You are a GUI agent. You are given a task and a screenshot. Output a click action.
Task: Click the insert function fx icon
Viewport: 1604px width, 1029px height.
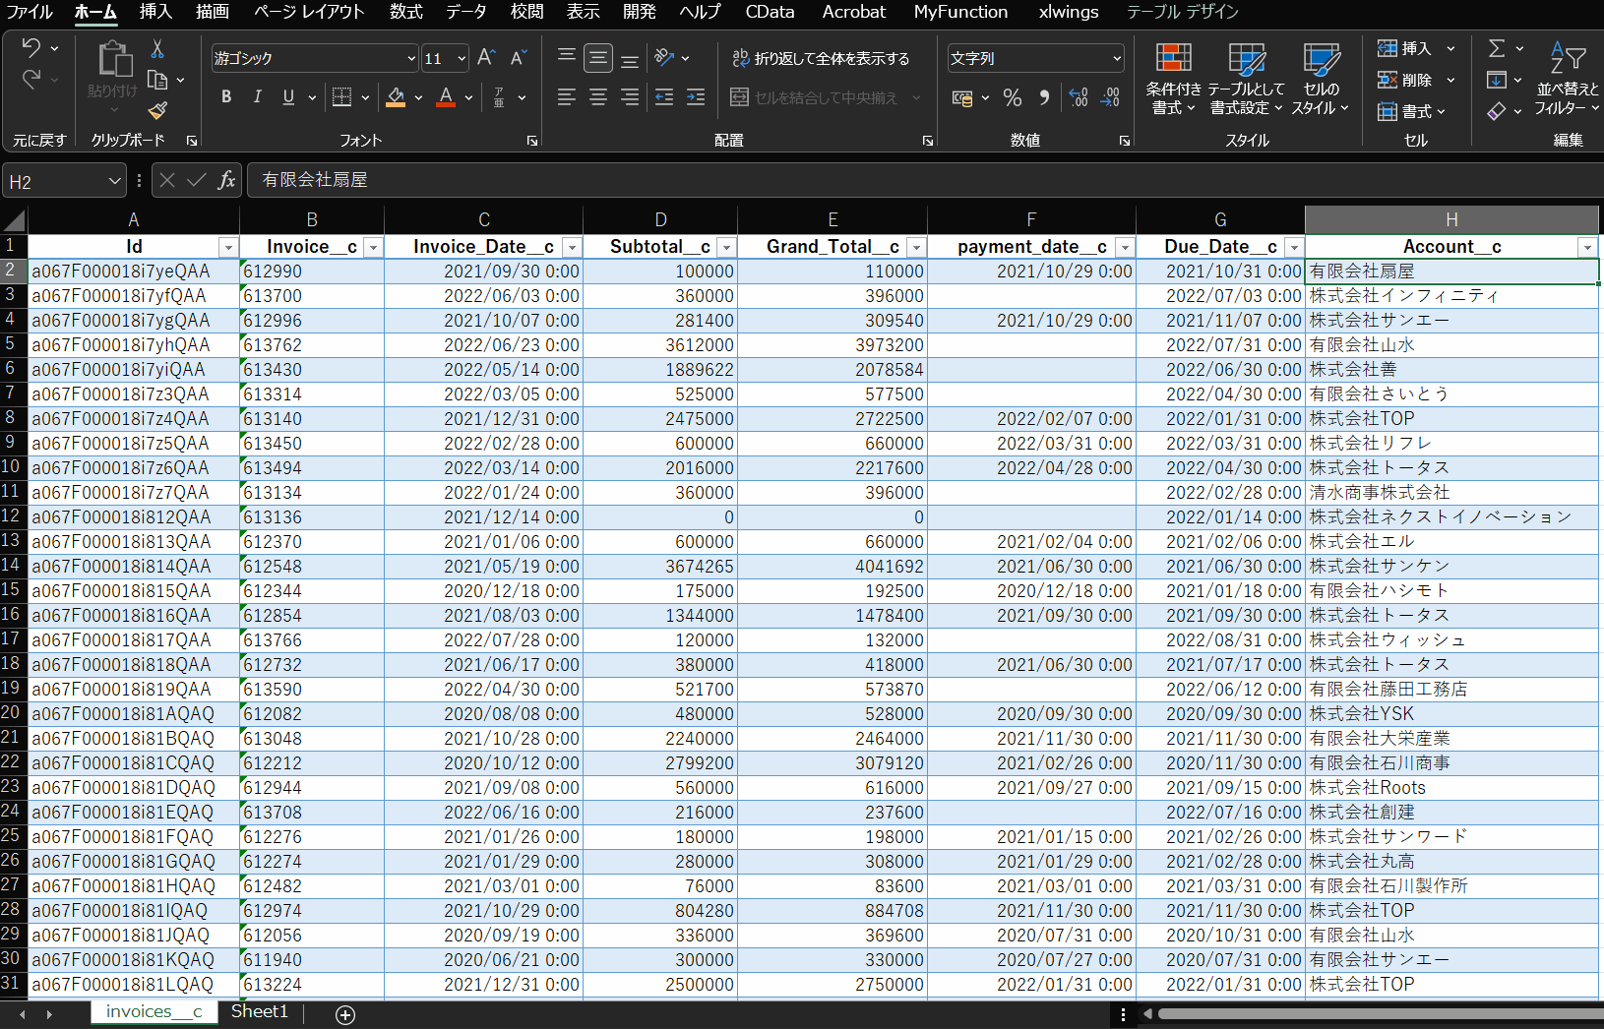click(x=226, y=180)
